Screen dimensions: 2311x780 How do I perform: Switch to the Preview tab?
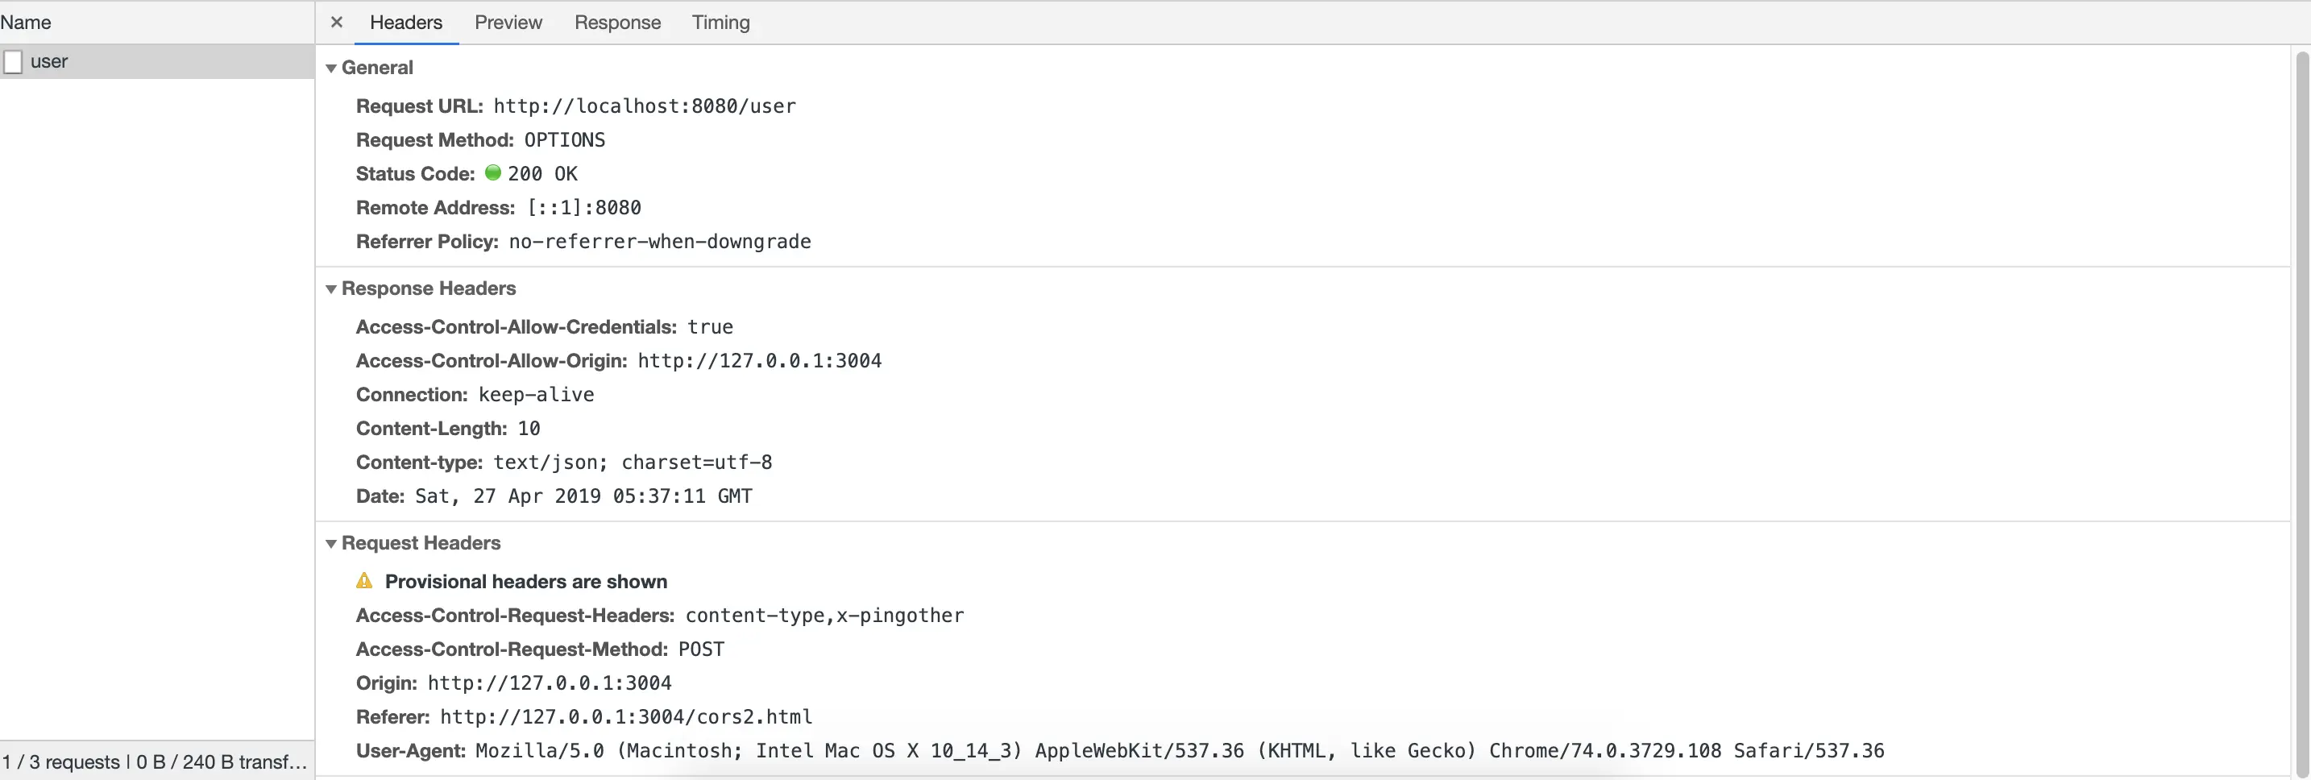(508, 23)
